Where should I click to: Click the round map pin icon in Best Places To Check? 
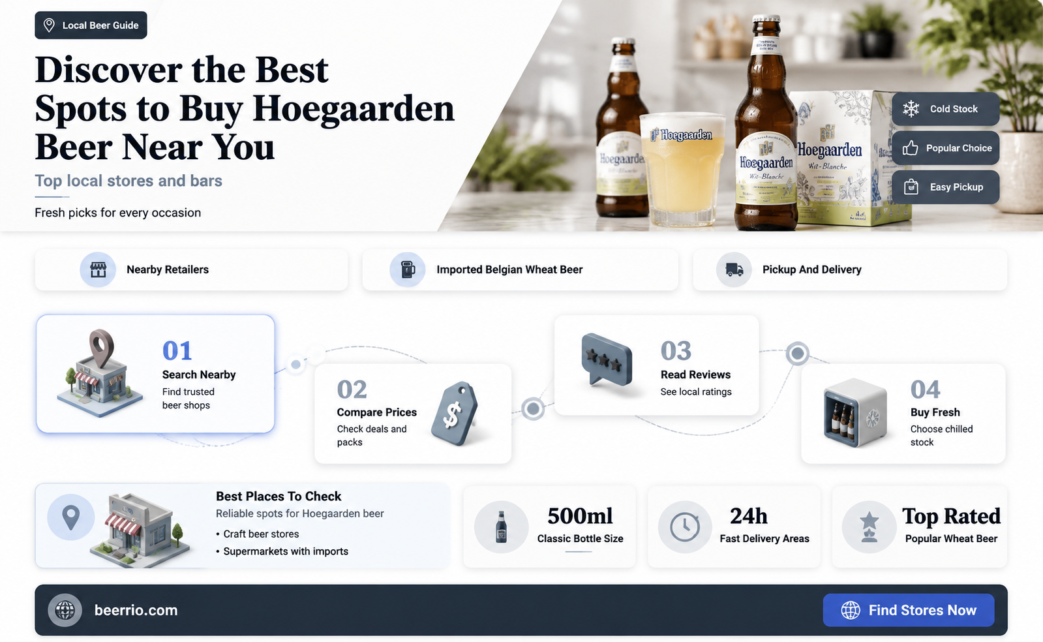tap(70, 518)
